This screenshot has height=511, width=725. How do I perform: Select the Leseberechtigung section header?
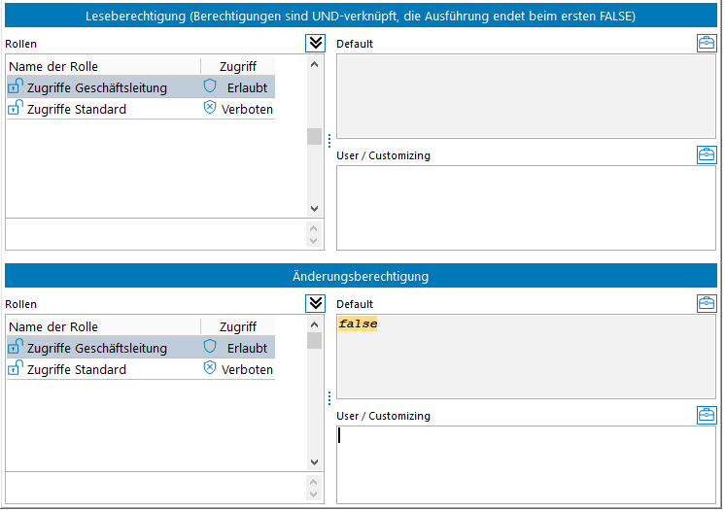coord(361,17)
